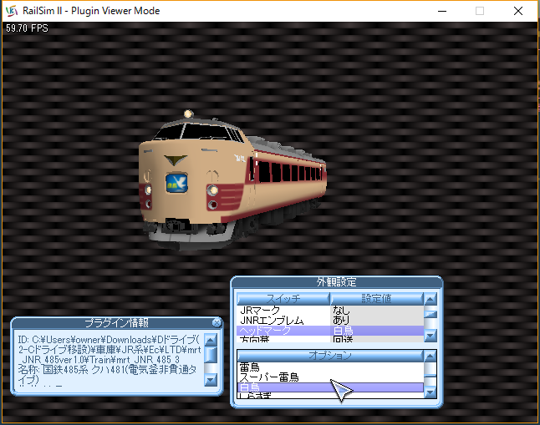
Task: Click the プラグイン情報 panel title bar
Action: [116, 323]
